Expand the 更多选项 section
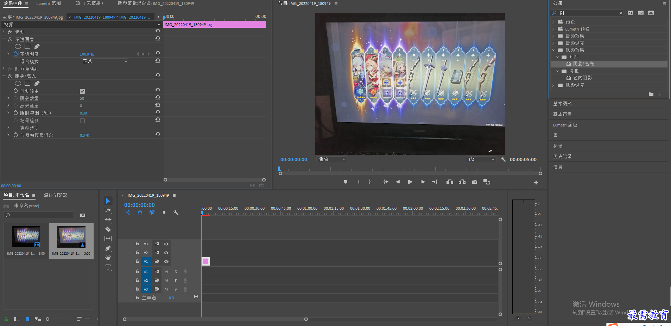 click(8, 128)
